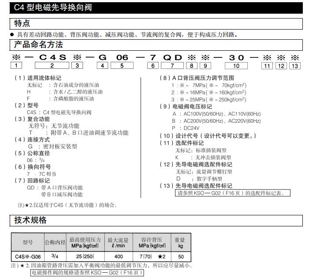Click the boxed number 2 beneath C4S
The width and height of the screenshot is (309, 278).
(x=52, y=66)
